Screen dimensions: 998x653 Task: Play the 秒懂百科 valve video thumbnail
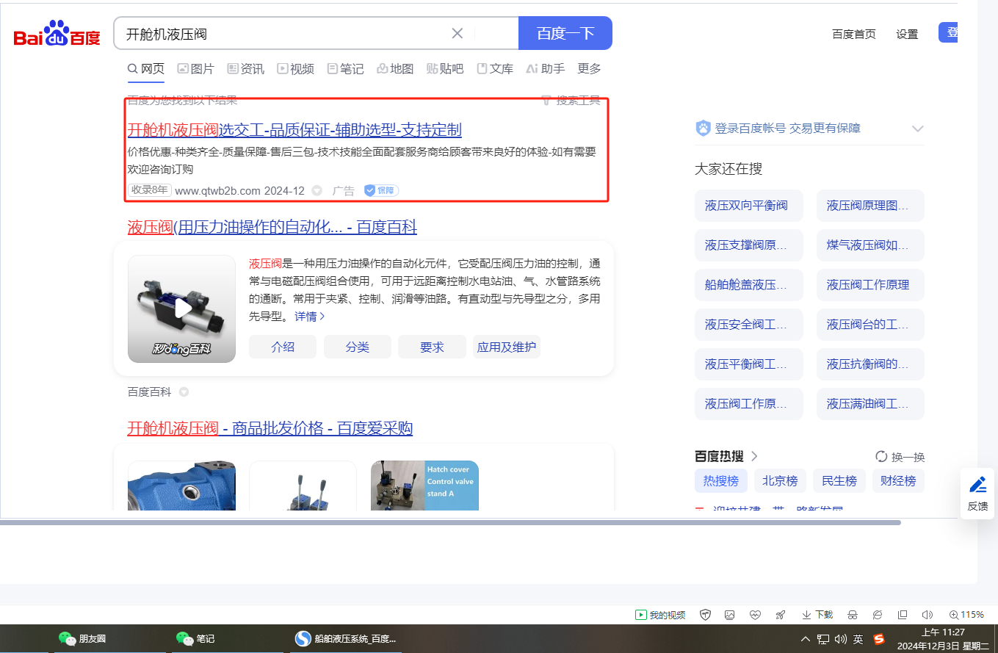[181, 309]
